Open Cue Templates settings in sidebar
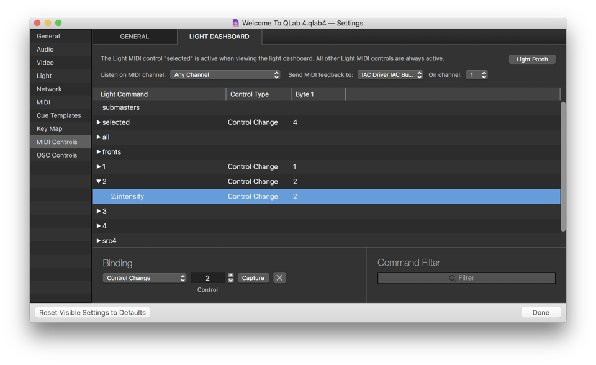This screenshot has height=365, width=596. (59, 115)
